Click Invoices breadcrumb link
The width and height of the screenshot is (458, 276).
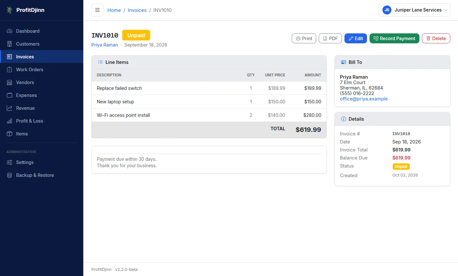(137, 10)
